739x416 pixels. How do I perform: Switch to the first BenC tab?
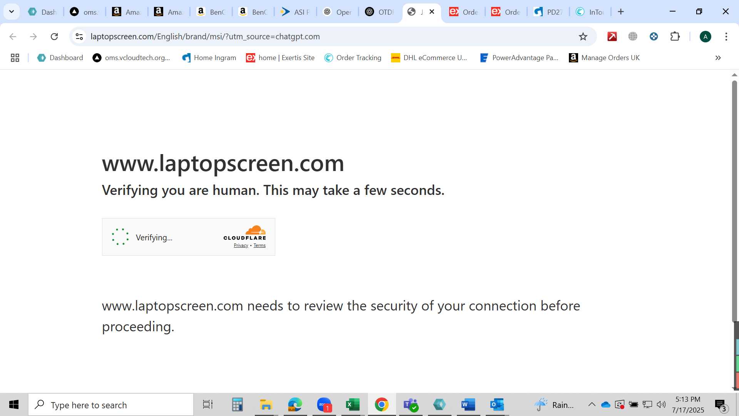[211, 12]
